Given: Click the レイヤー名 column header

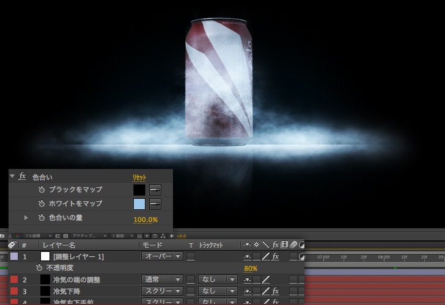Looking at the screenshot, I should 59,245.
